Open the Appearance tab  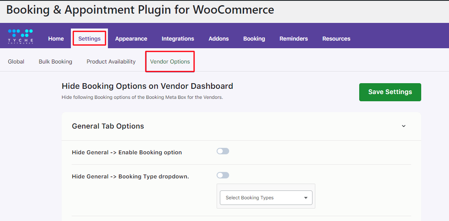pyautogui.click(x=131, y=39)
